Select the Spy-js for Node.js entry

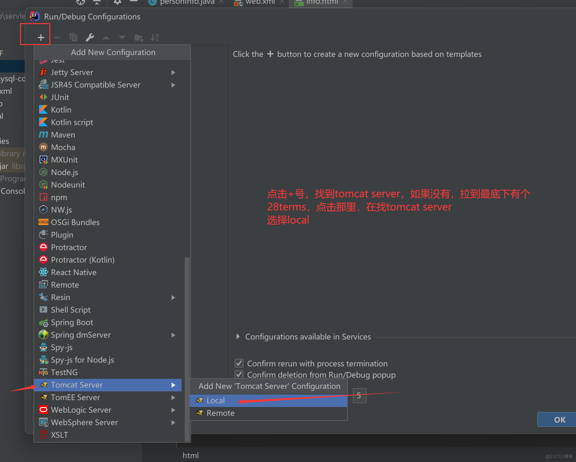(x=108, y=360)
